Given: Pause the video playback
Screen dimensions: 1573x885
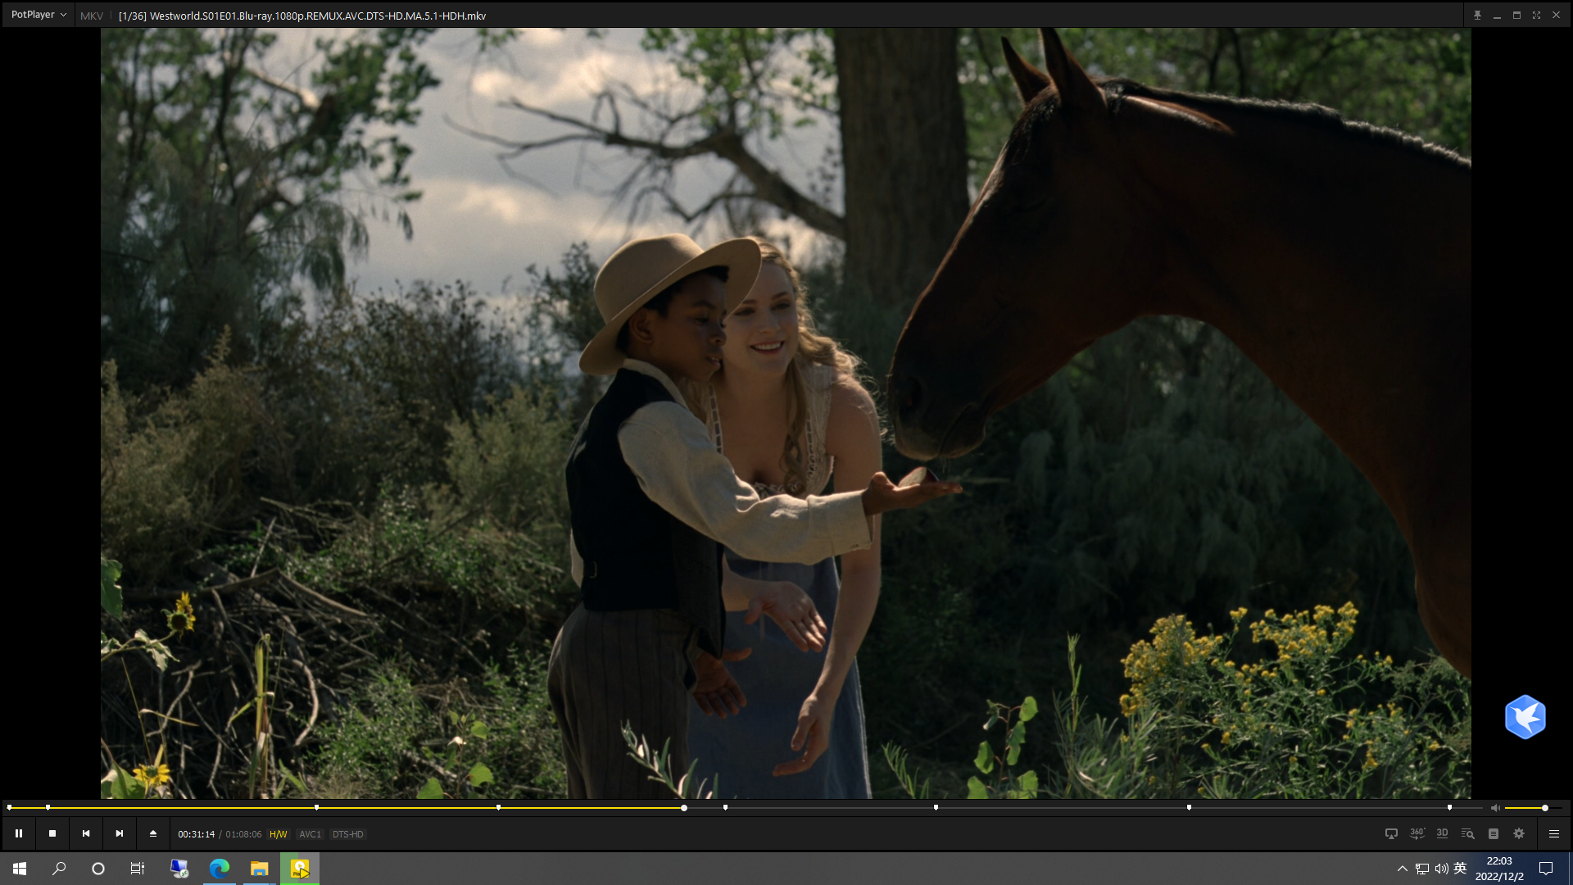Looking at the screenshot, I should 18,833.
